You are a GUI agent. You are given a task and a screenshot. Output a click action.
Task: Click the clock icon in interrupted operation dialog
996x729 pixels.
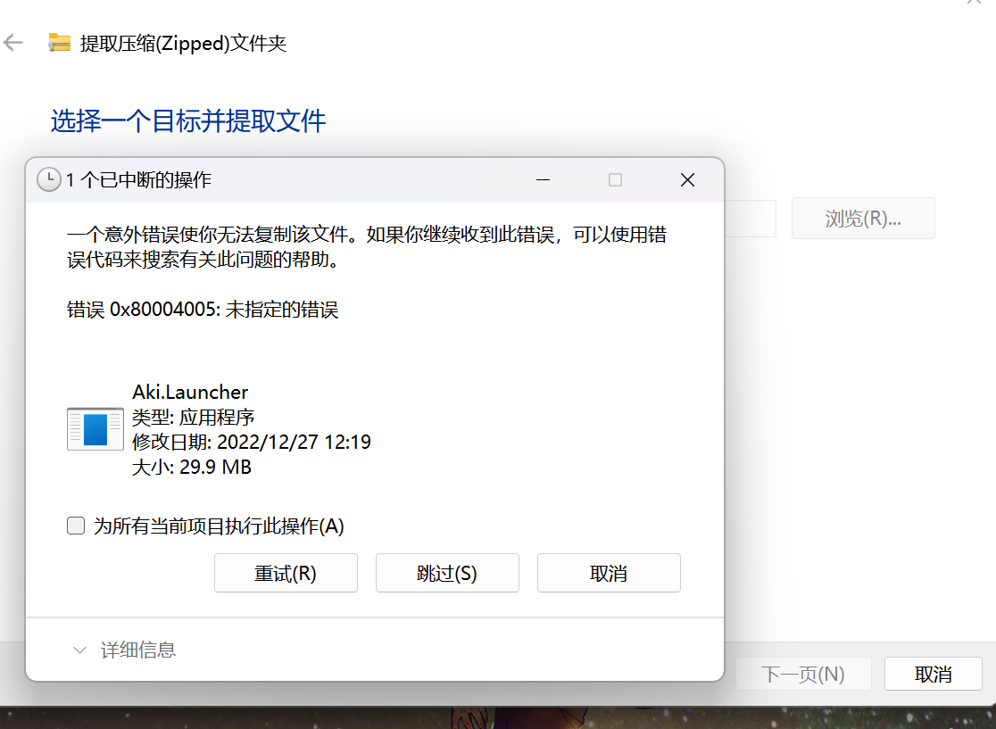(x=48, y=179)
